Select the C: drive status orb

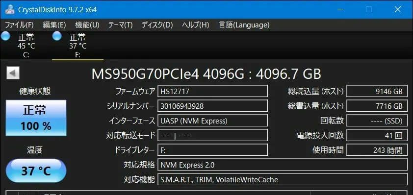tap(5, 36)
